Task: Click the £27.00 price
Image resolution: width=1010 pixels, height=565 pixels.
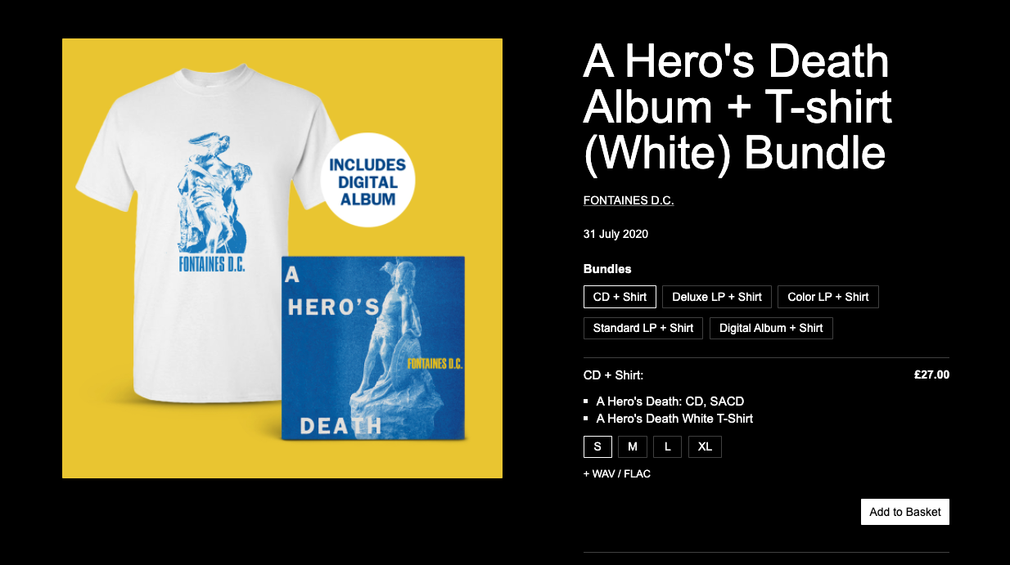Action: coord(931,375)
